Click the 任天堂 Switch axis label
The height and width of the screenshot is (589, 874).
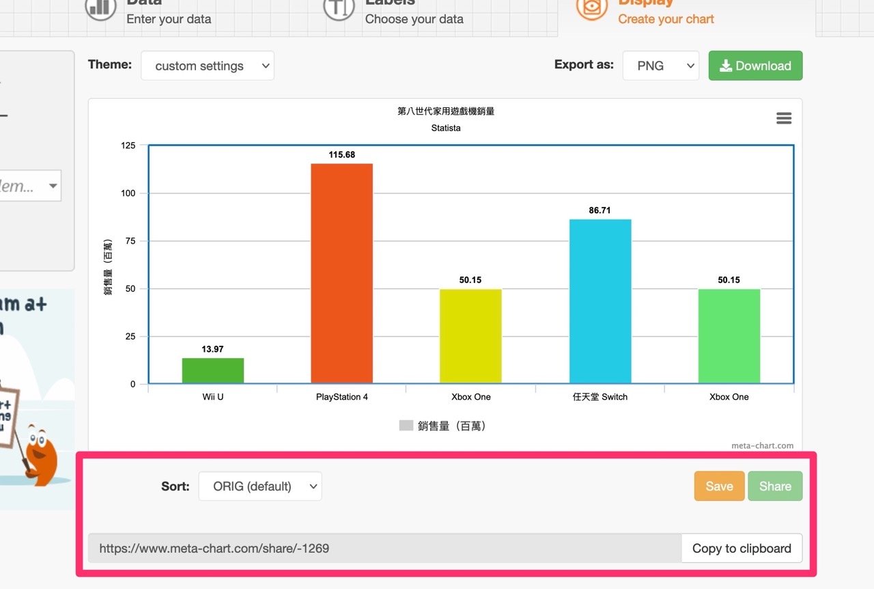coord(600,397)
